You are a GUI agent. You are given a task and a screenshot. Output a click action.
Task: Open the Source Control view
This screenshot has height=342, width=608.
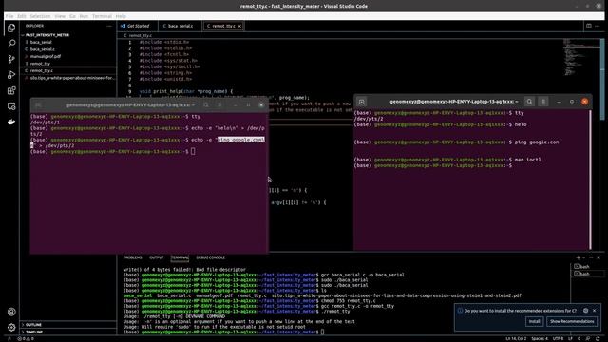click(x=11, y=59)
